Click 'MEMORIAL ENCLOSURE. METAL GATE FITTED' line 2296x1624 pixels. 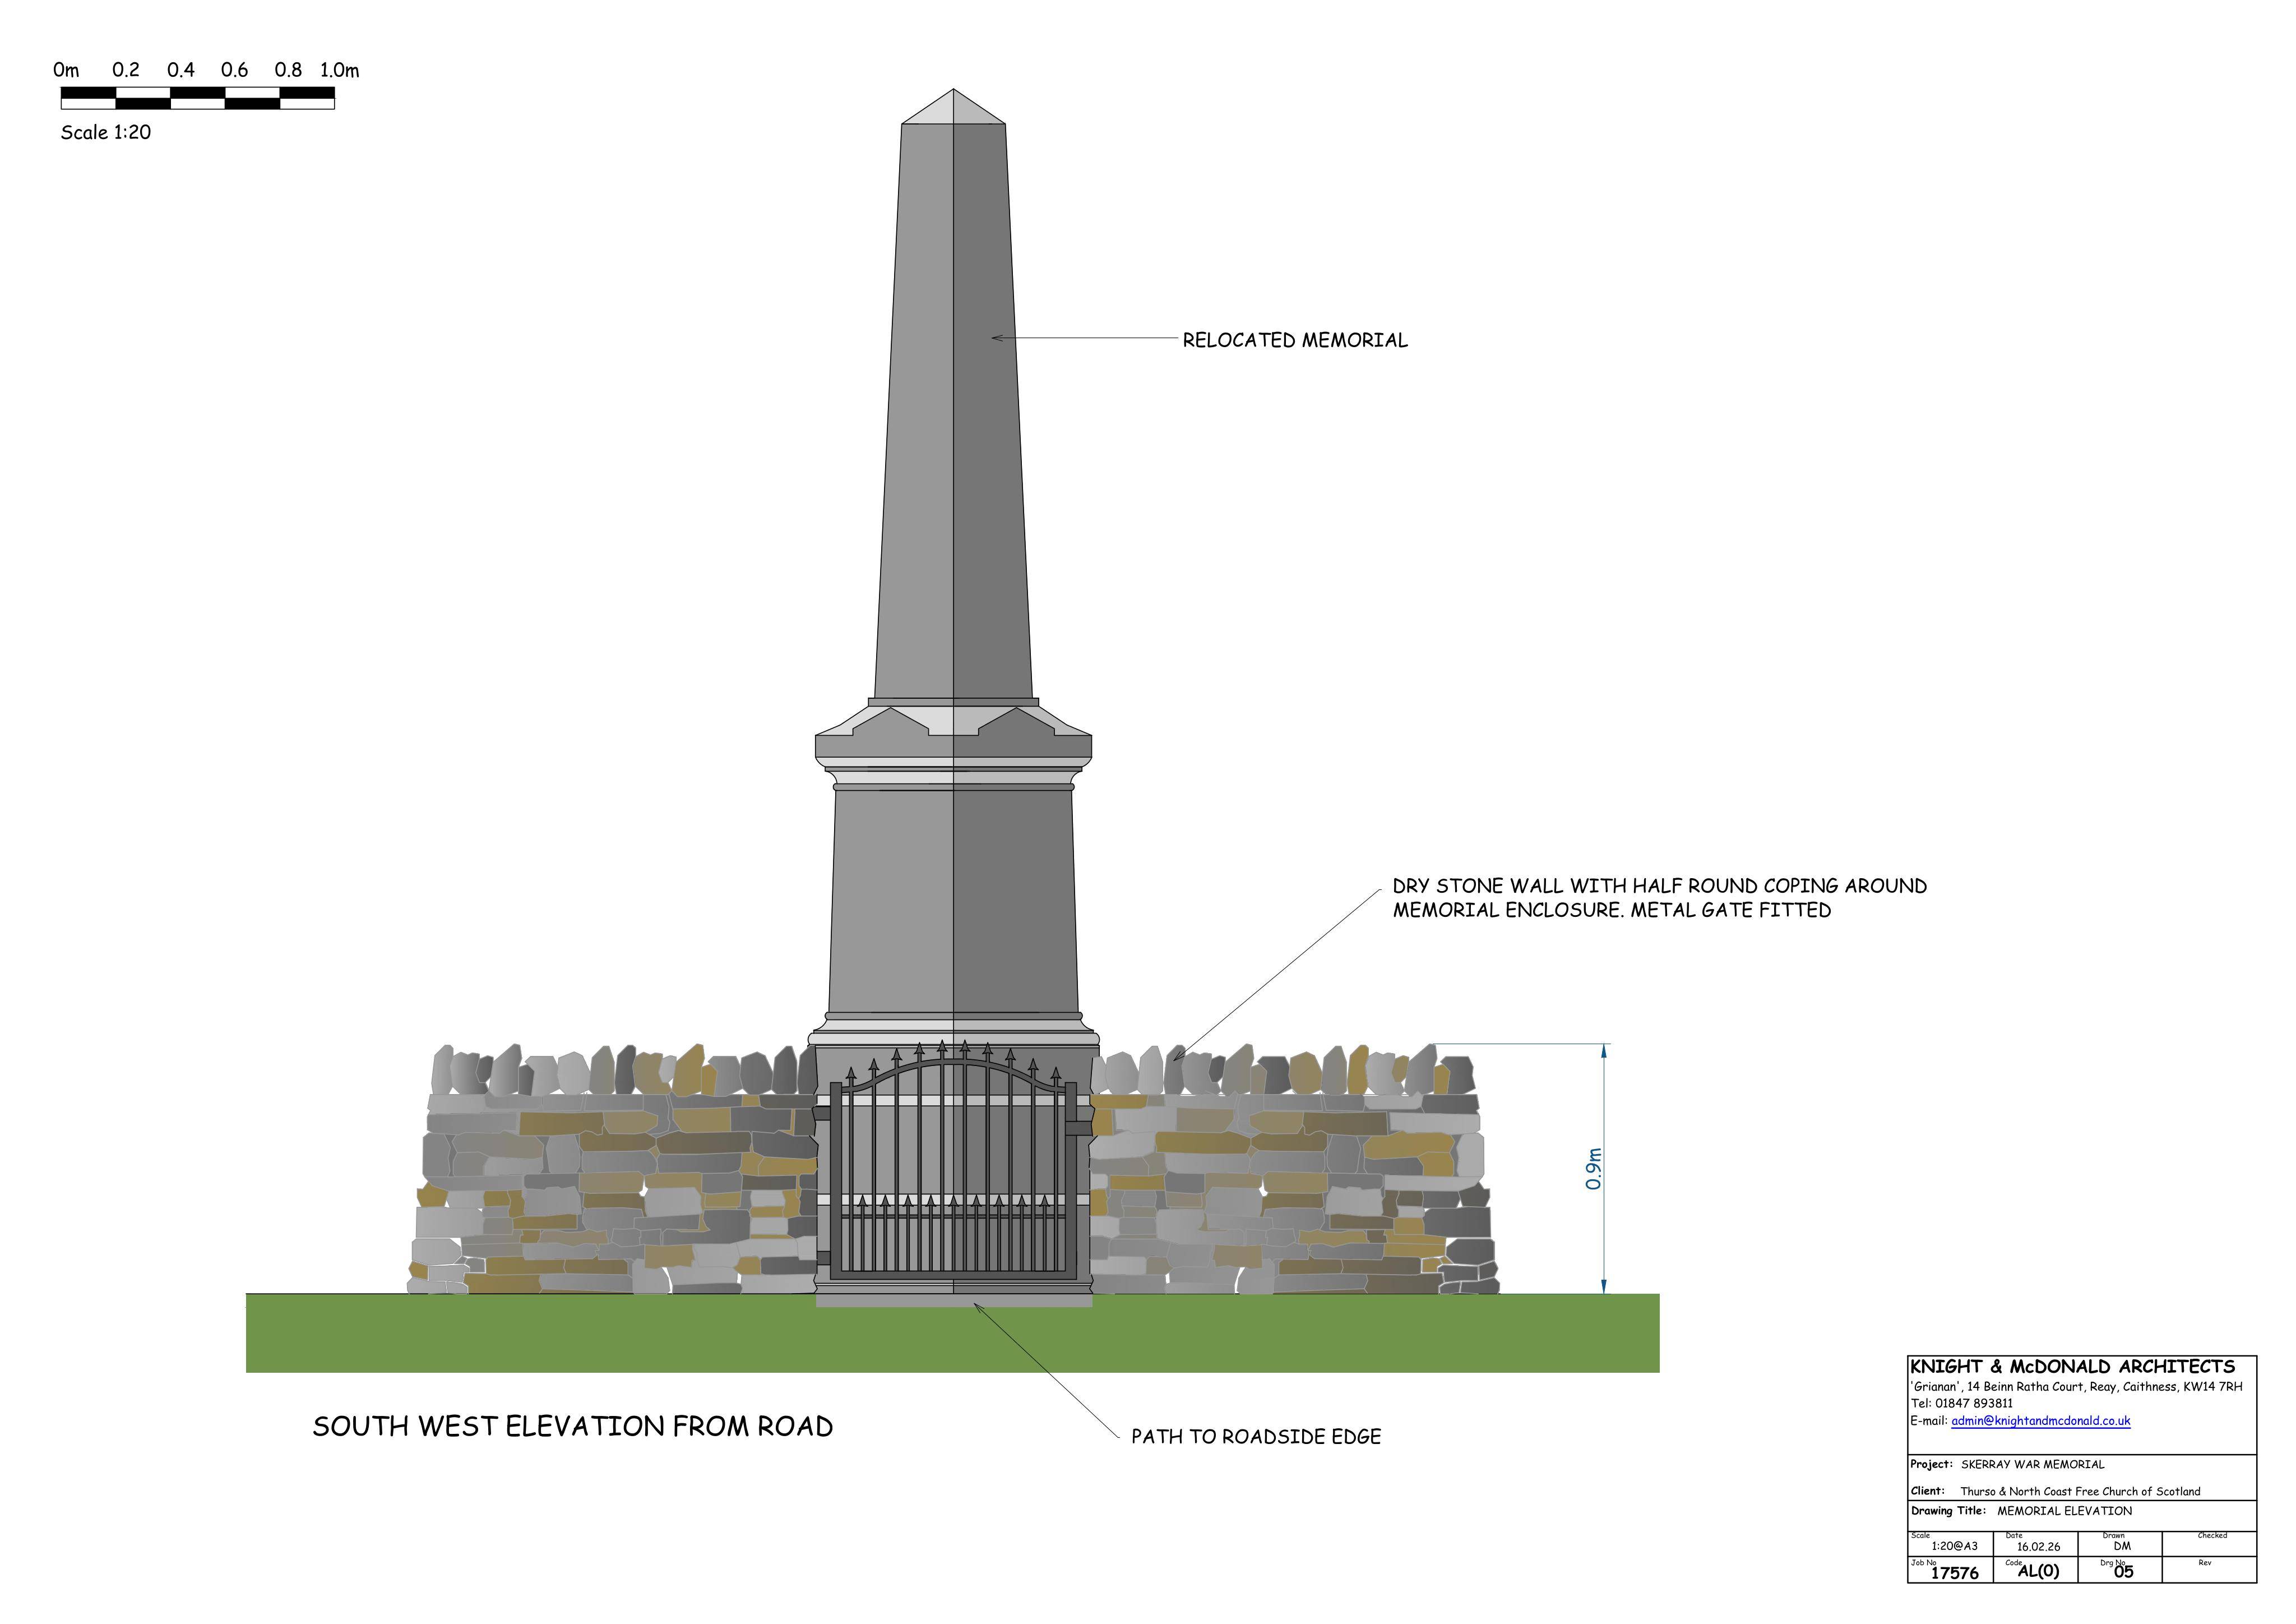(x=1612, y=911)
